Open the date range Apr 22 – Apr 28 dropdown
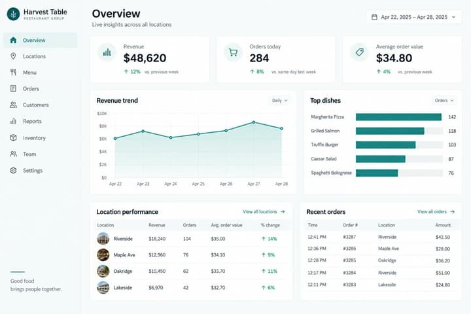Image resolution: width=471 pixels, height=314 pixels. [x=413, y=17]
